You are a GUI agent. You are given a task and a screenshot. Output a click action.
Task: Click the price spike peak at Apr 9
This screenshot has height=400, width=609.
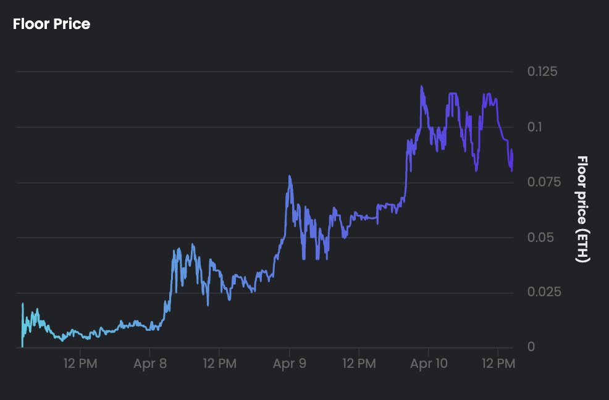[x=290, y=176]
